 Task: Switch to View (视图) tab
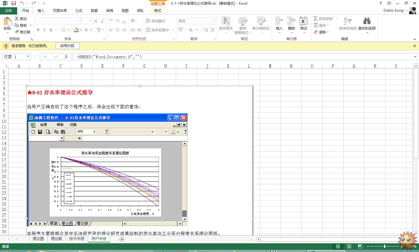coord(125,10)
